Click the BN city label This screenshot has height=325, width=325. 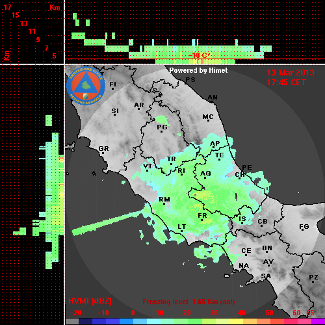pos(267,248)
